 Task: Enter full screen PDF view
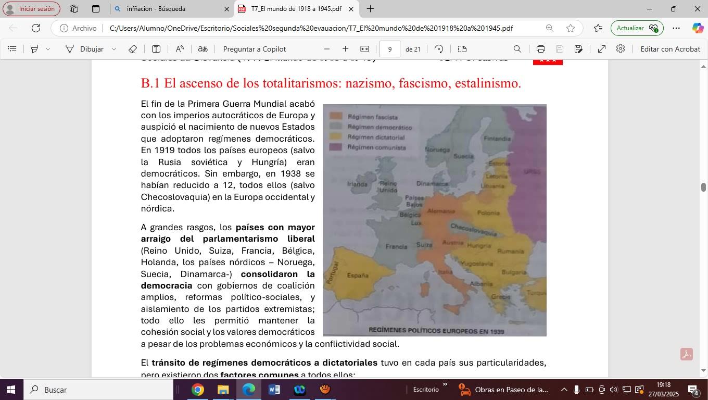(x=601, y=49)
